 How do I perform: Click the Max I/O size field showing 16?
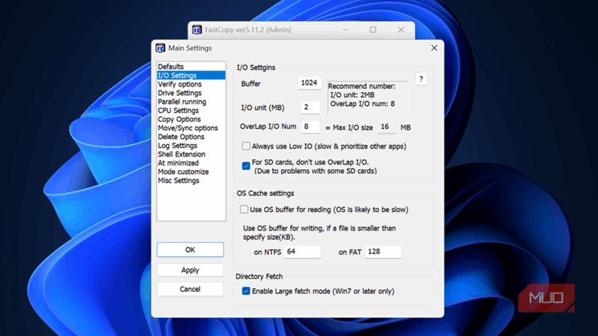point(386,127)
